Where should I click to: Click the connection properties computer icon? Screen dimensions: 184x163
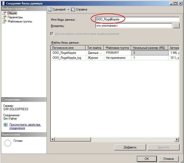pyautogui.click(x=5, y=125)
